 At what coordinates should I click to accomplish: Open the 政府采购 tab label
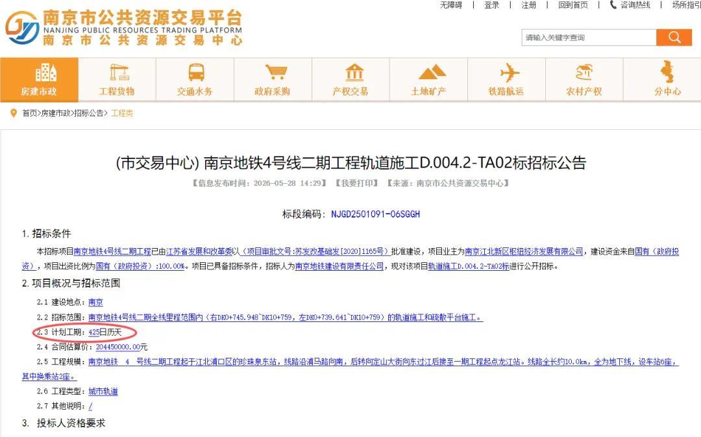[x=272, y=92]
